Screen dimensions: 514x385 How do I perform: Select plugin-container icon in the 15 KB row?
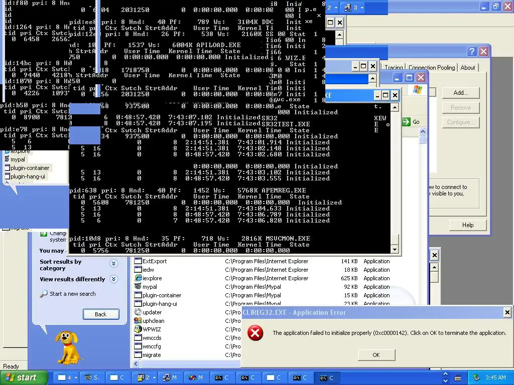click(138, 295)
